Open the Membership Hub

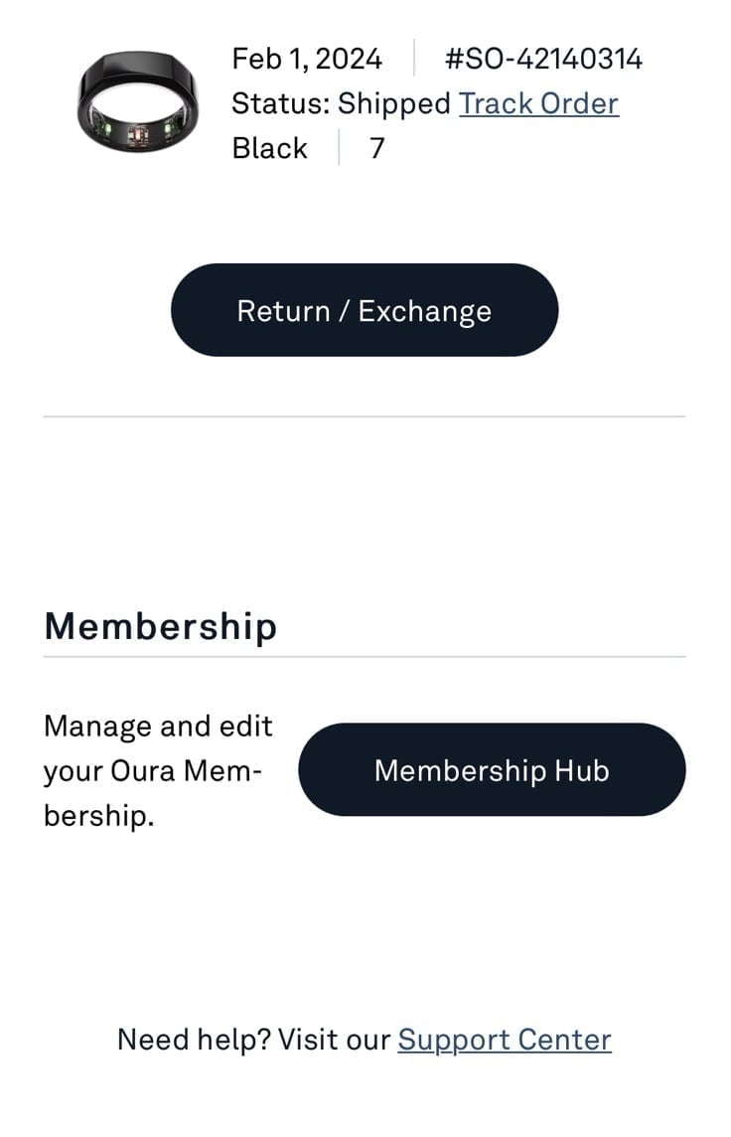pos(492,770)
